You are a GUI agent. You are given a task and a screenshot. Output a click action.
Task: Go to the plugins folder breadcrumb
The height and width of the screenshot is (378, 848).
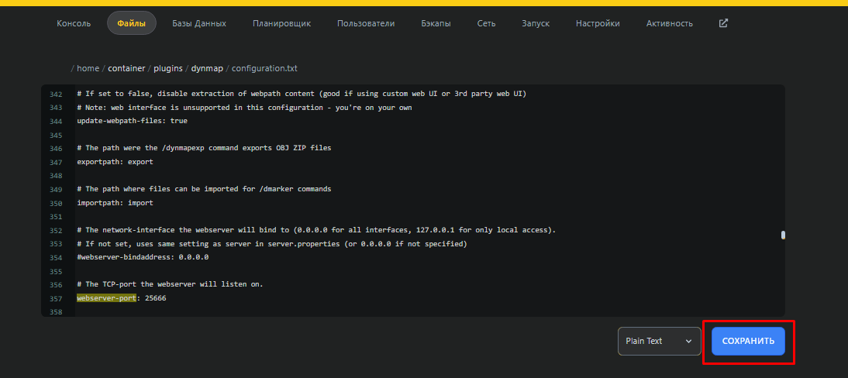click(168, 68)
